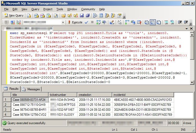Expand the Standard toolbar options arrow
This screenshot has width=196, height=133.
[124, 17]
